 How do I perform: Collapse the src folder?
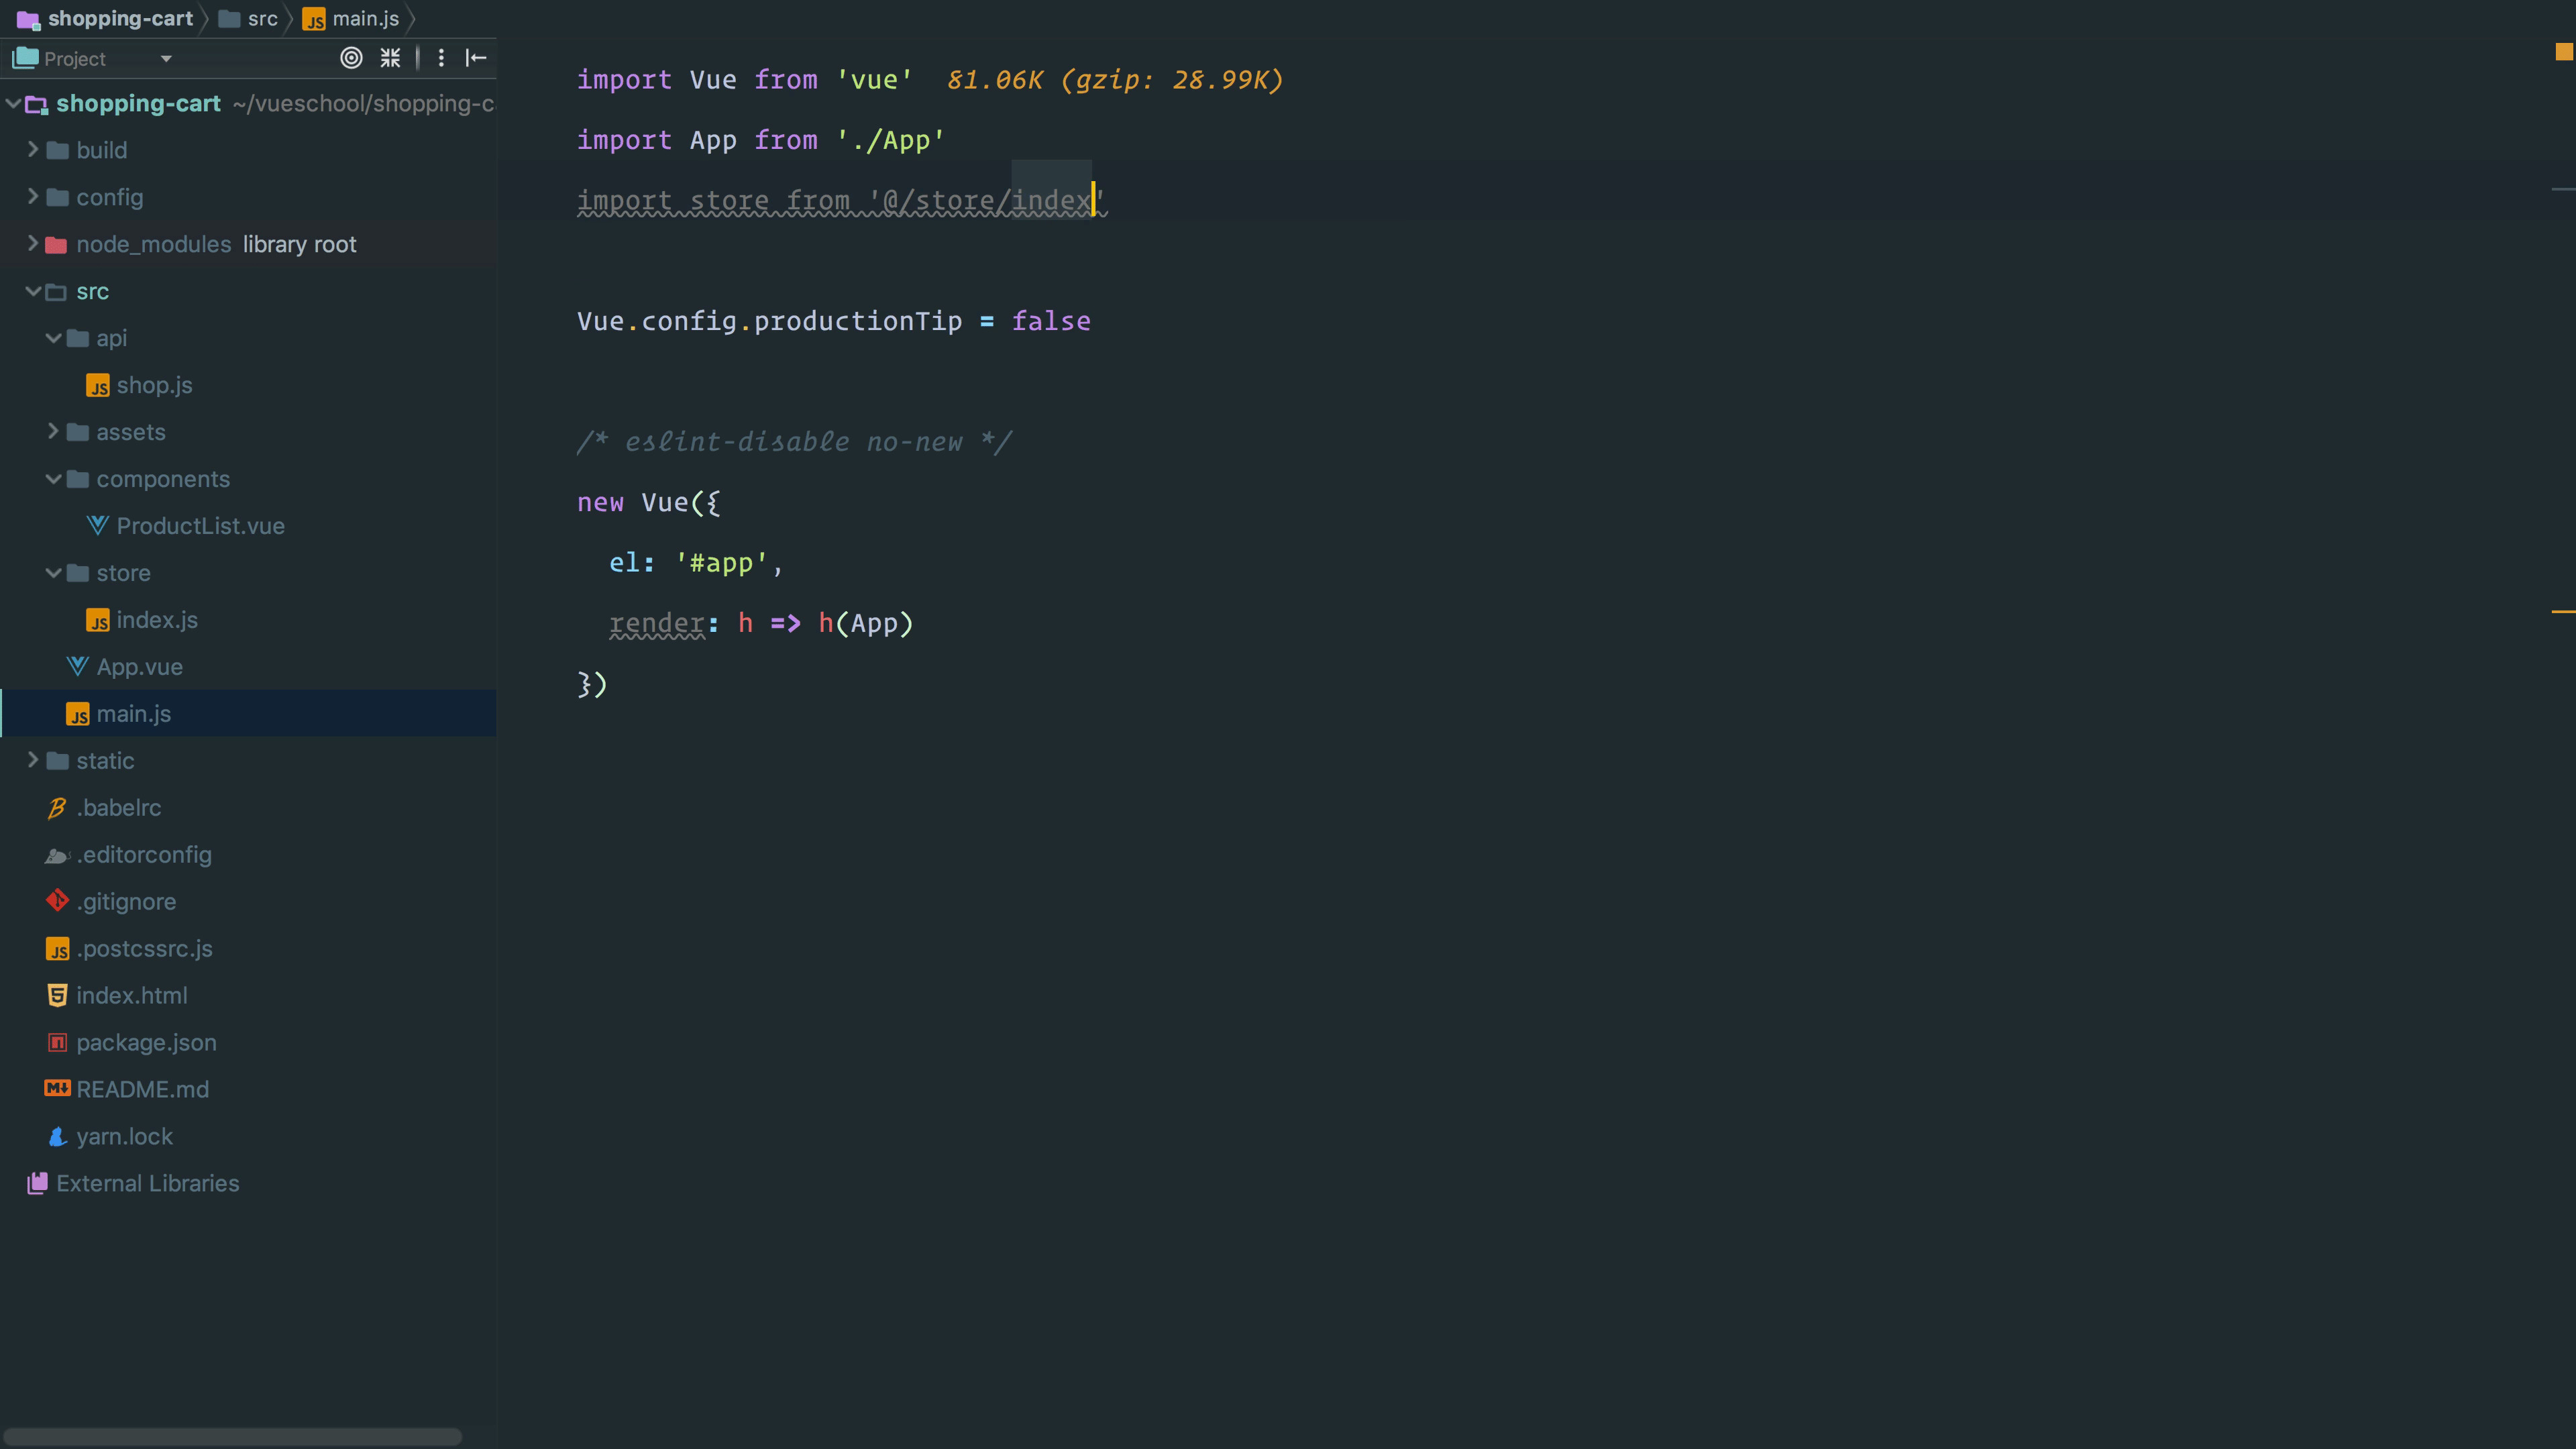(33, 291)
